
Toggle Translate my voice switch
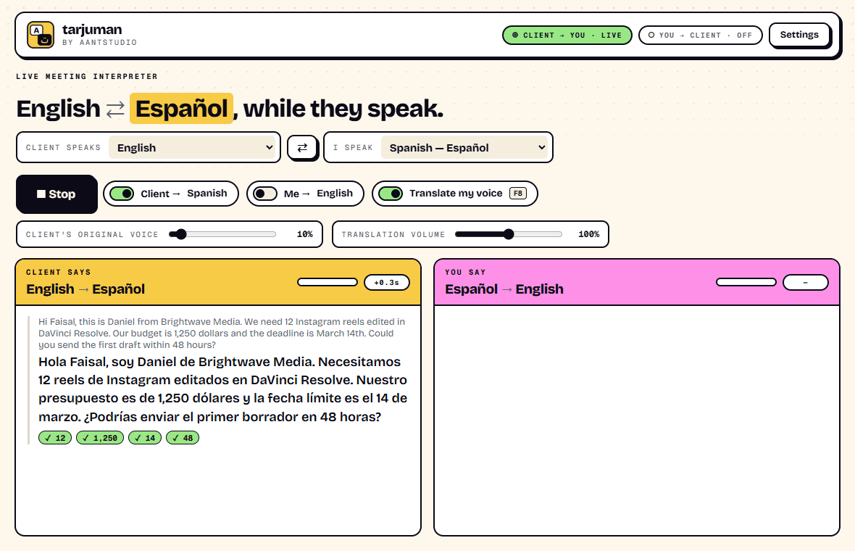point(391,194)
